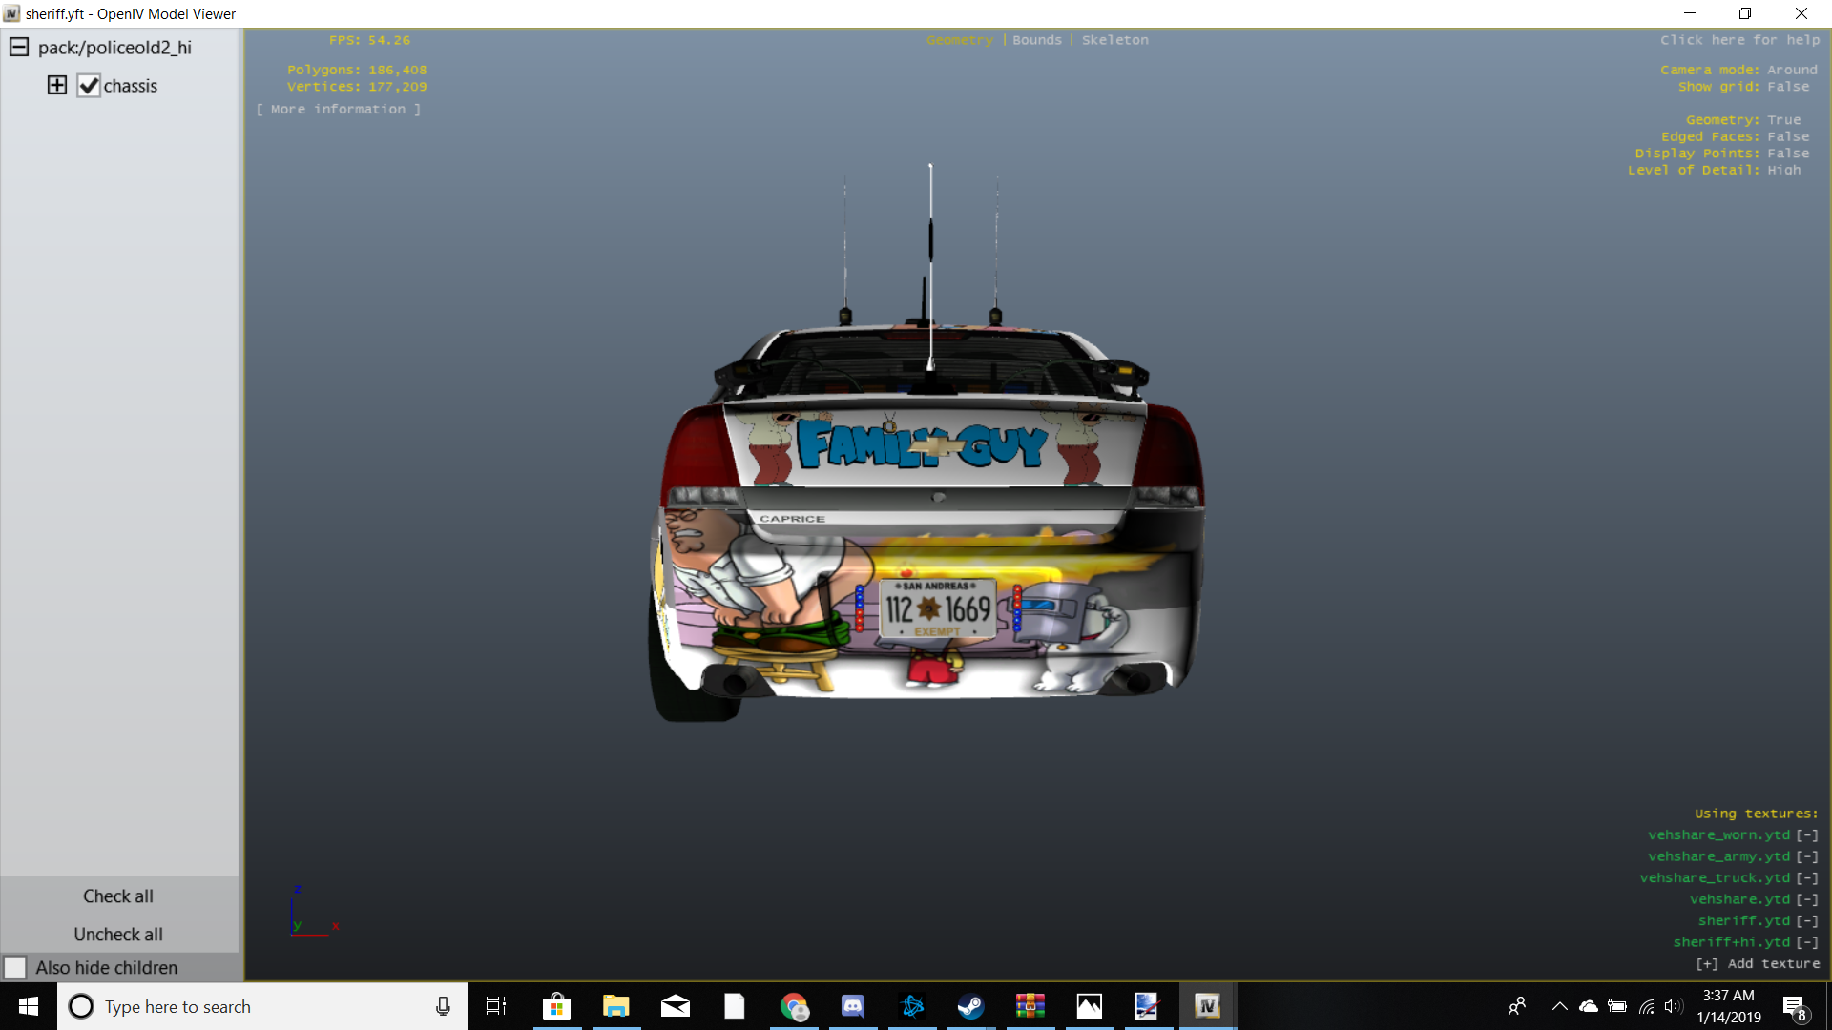Open Google Chrome taskbar icon
The height and width of the screenshot is (1030, 1832).
(x=793, y=1006)
